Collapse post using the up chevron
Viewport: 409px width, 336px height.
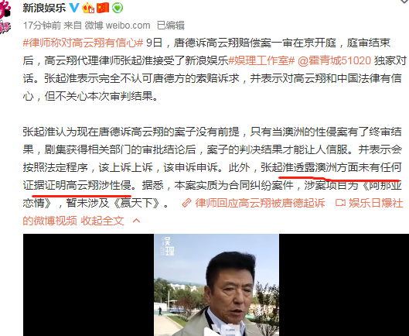coord(136,221)
